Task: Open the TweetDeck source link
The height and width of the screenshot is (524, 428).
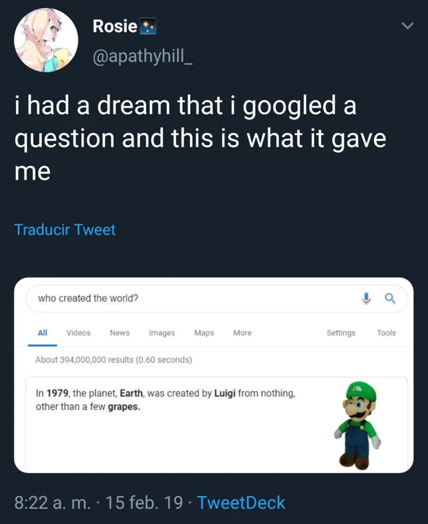Action: 241,503
